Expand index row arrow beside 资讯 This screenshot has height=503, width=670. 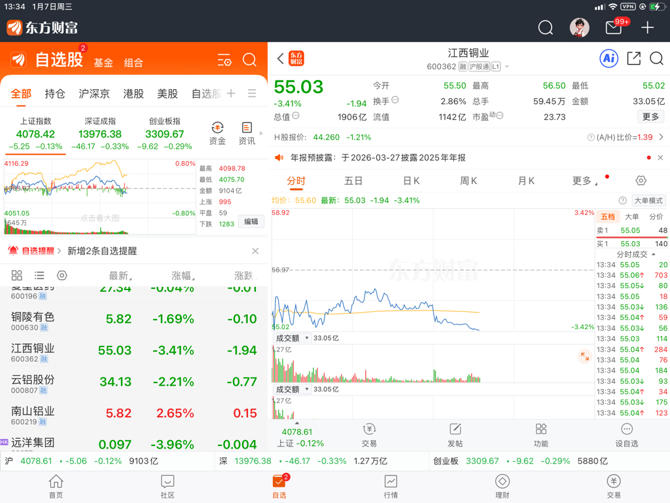261,134
